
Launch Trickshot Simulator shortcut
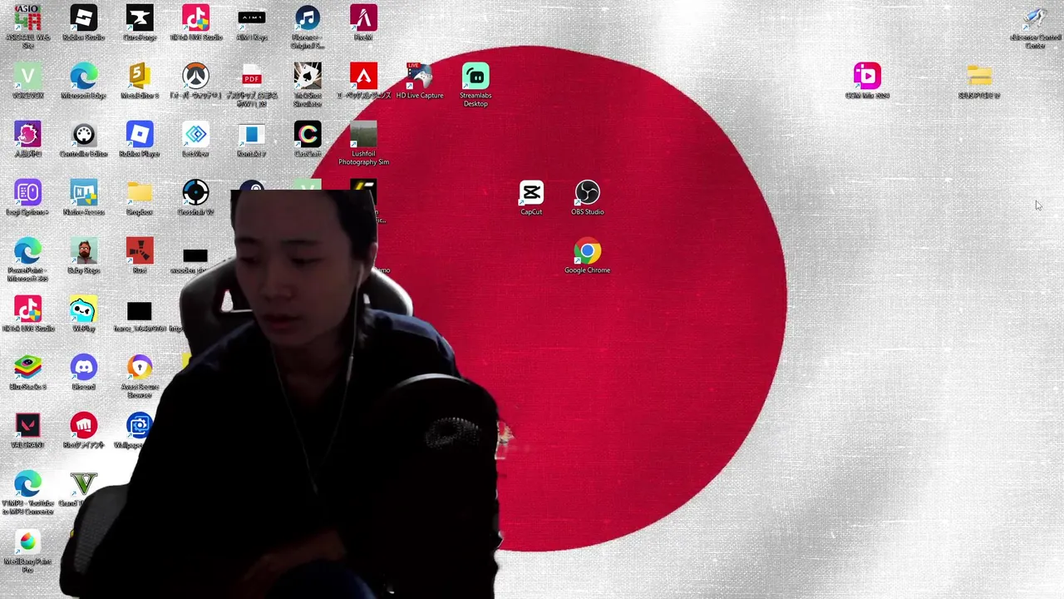tap(308, 85)
